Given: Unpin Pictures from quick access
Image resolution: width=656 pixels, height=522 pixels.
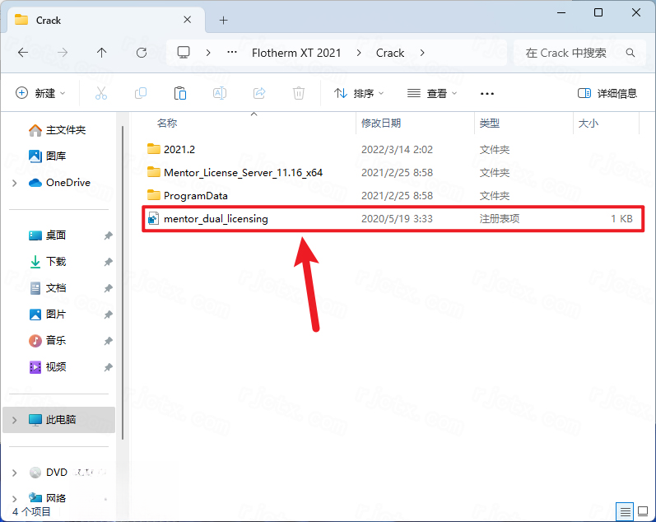Looking at the screenshot, I should pos(109,315).
